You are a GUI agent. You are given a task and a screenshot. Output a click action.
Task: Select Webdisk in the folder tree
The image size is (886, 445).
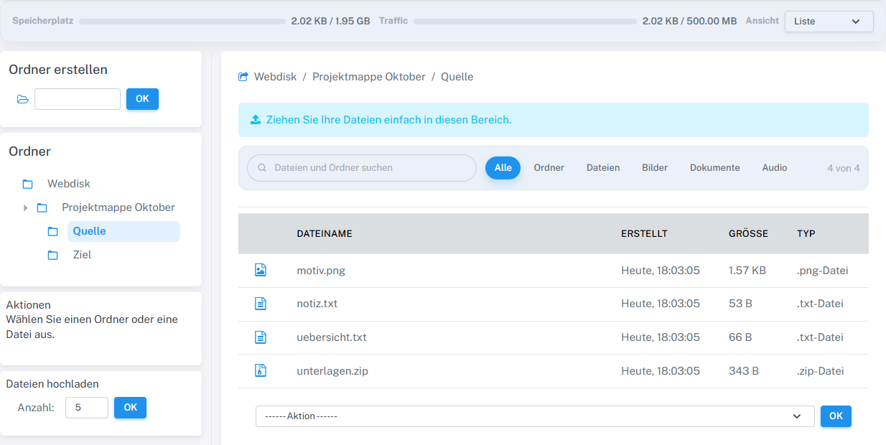coord(69,184)
